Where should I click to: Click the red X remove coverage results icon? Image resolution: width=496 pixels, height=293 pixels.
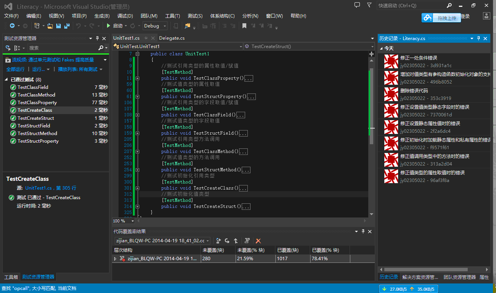[258, 241]
